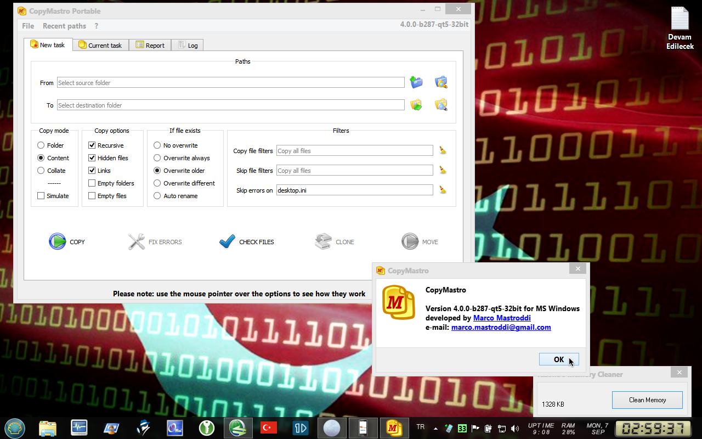Open source folder with the magnifier folder icon
The width and height of the screenshot is (702, 439).
[x=441, y=82]
